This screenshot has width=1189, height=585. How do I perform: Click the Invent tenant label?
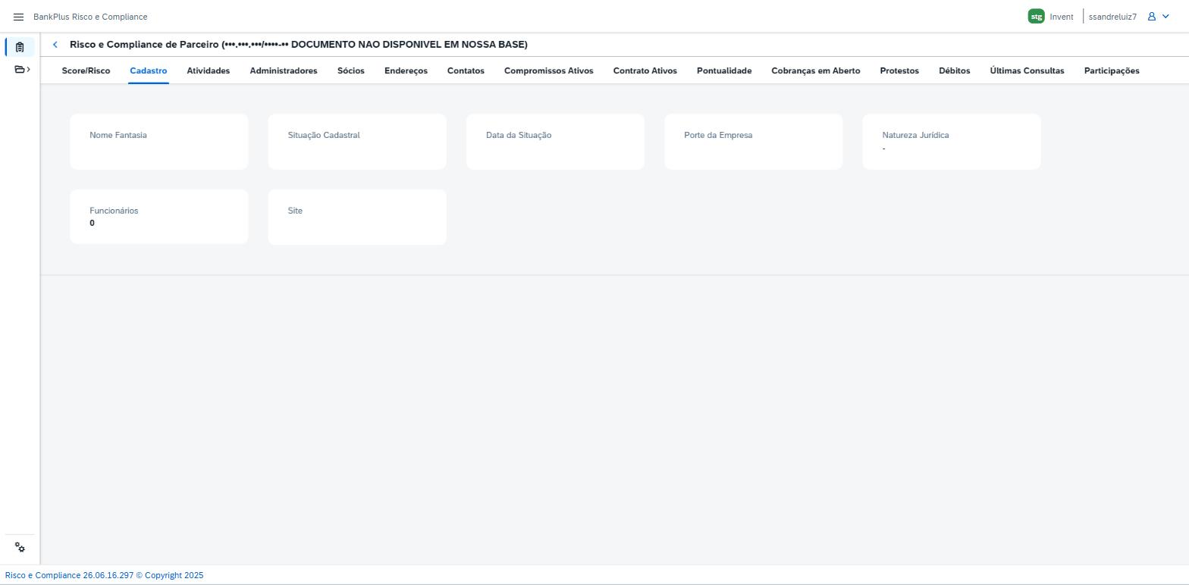pyautogui.click(x=1062, y=17)
